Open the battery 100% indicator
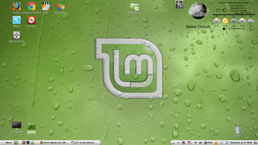Viewport: 258px width, 145px height. (208, 143)
